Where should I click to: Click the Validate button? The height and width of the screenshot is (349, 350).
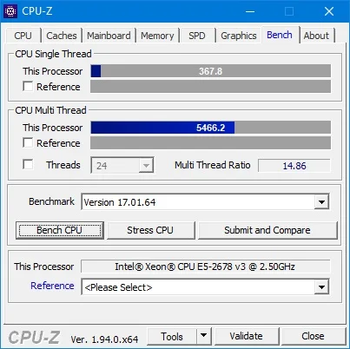pos(247,336)
